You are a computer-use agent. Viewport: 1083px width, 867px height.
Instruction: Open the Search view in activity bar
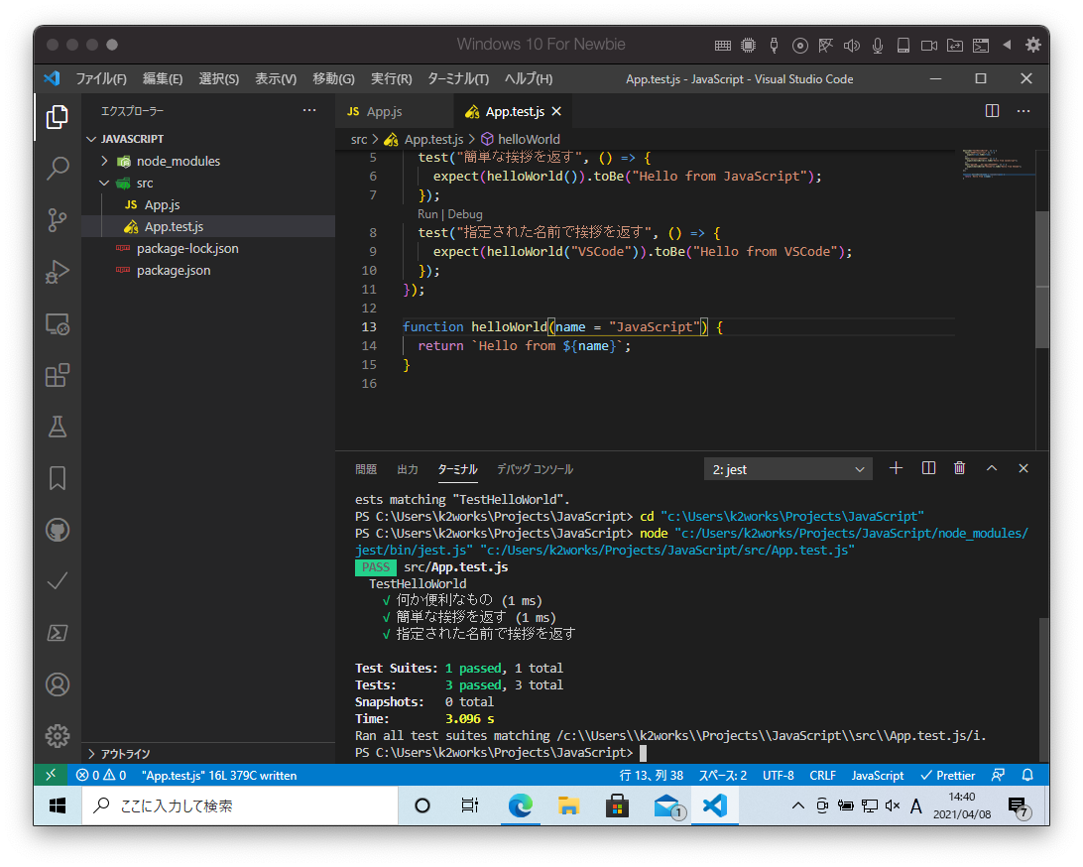tap(58, 169)
